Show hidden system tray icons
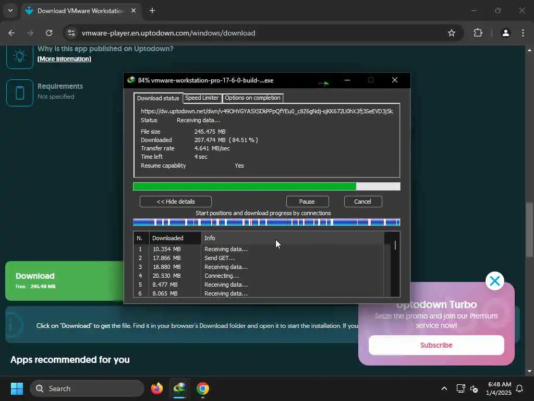The height and width of the screenshot is (401, 534). [x=444, y=388]
